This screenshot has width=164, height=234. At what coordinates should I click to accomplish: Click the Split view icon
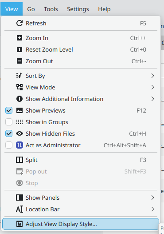20,160
